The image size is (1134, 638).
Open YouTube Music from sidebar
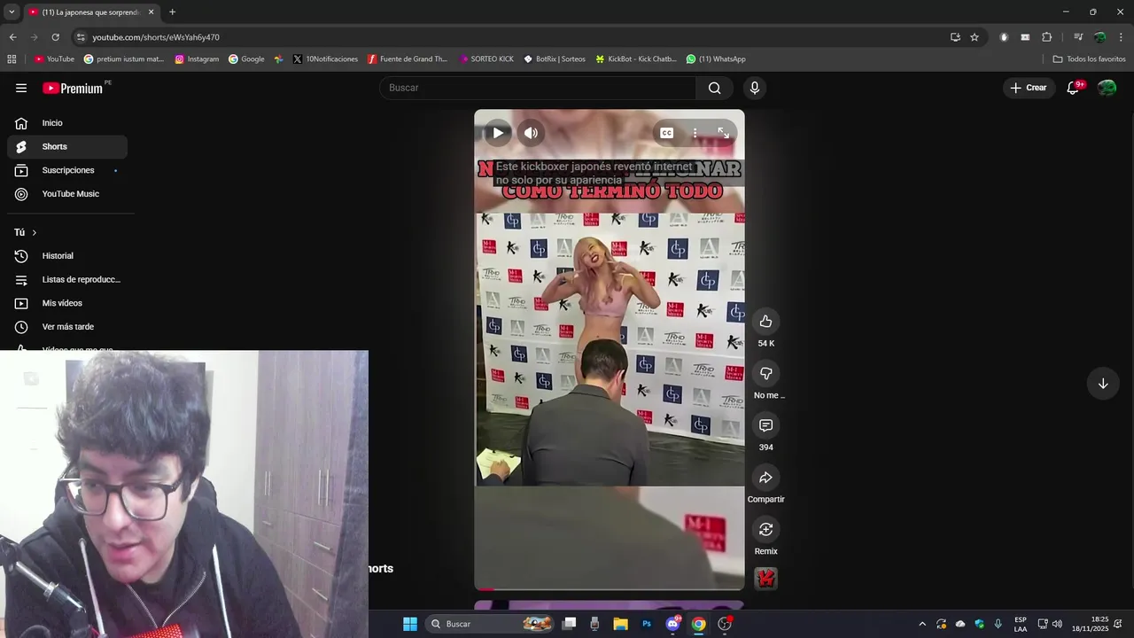pos(67,194)
